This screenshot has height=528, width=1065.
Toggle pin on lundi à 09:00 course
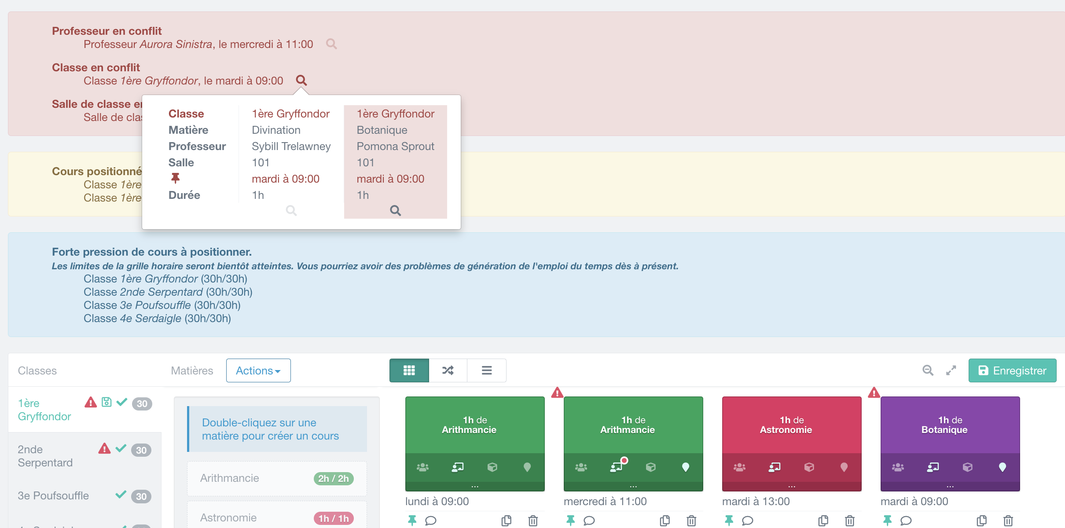412,521
